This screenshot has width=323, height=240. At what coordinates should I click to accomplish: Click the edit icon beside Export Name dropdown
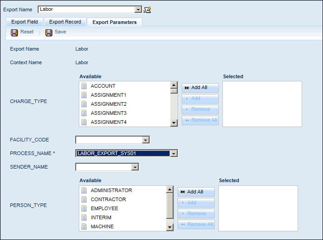point(147,9)
